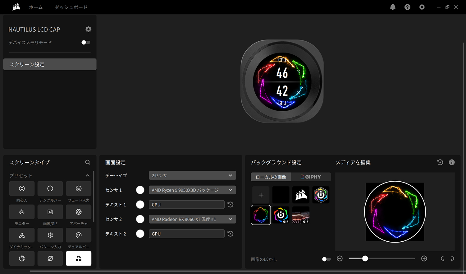Viewport: 466px width, 274px height.
Task: Search screen types with the magnifier icon
Action: [88, 162]
